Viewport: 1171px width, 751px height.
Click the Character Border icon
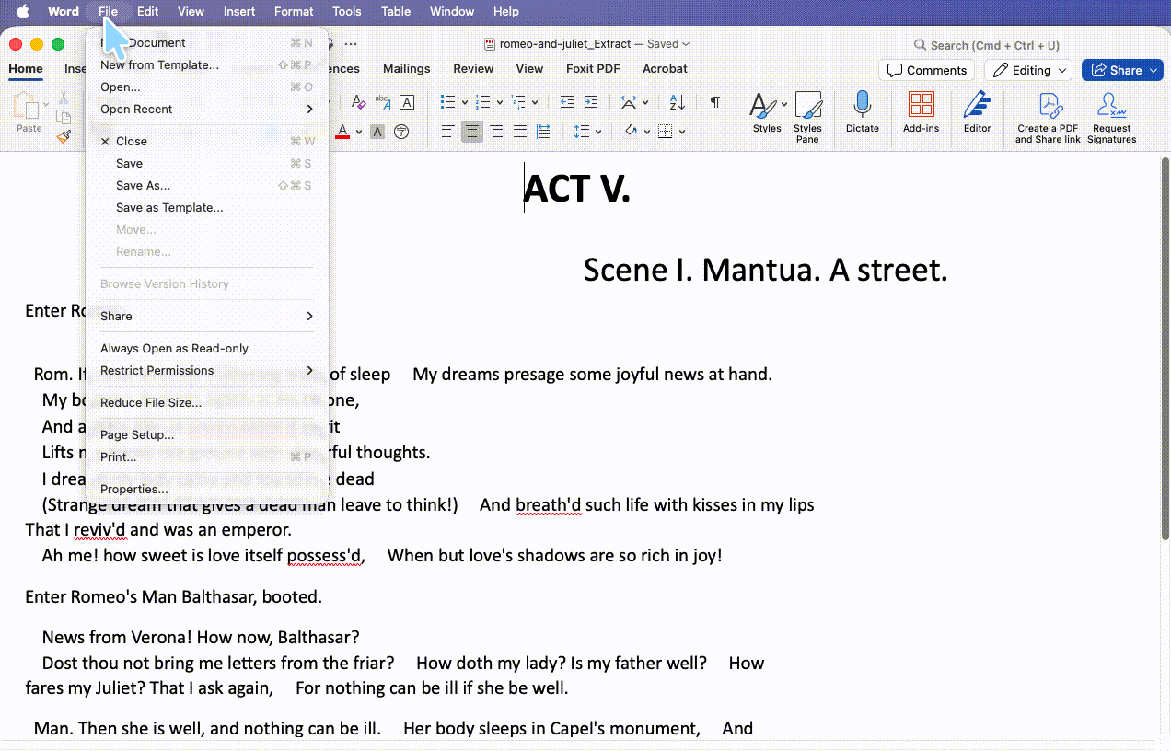(407, 102)
